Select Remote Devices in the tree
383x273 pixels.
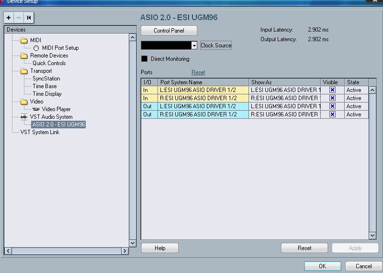49,56
